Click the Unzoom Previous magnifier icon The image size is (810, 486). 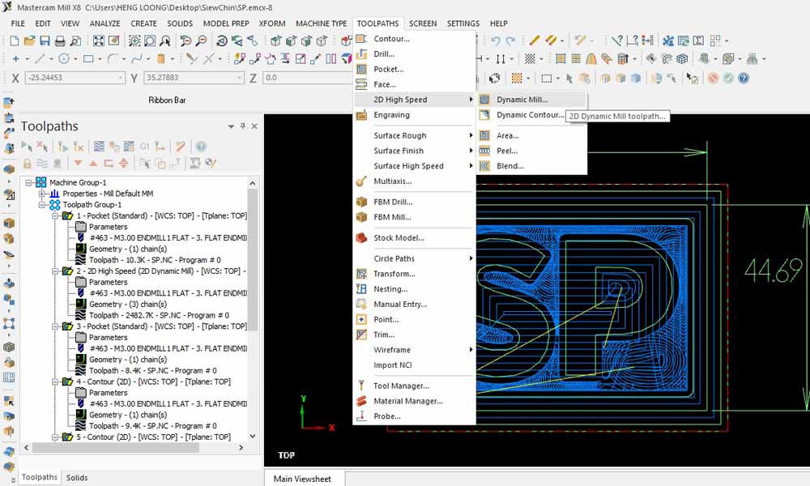[185, 40]
